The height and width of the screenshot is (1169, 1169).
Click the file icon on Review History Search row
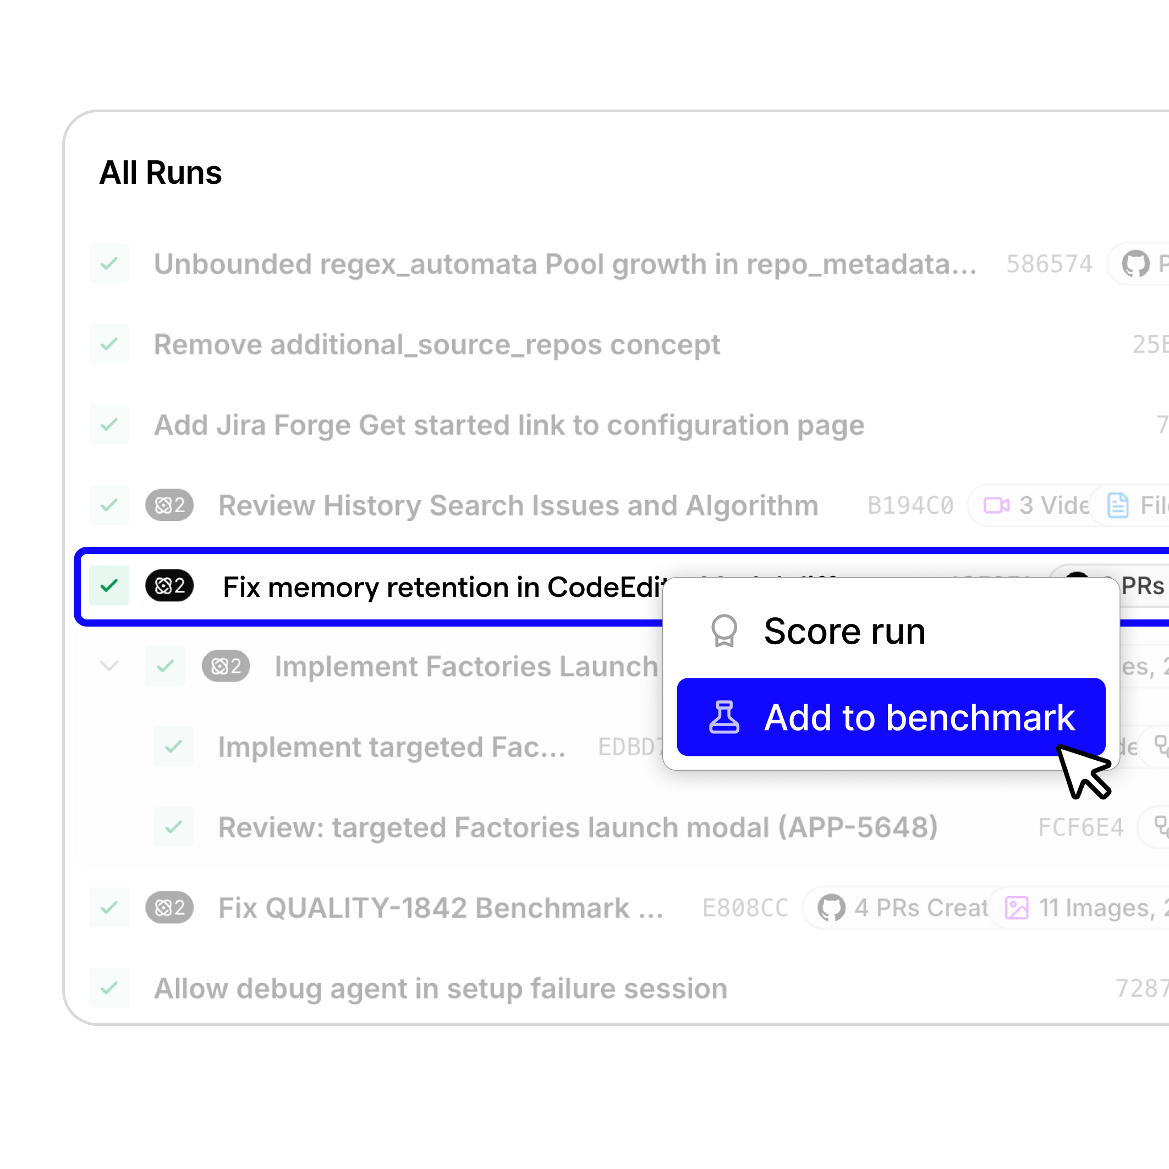tap(1118, 505)
